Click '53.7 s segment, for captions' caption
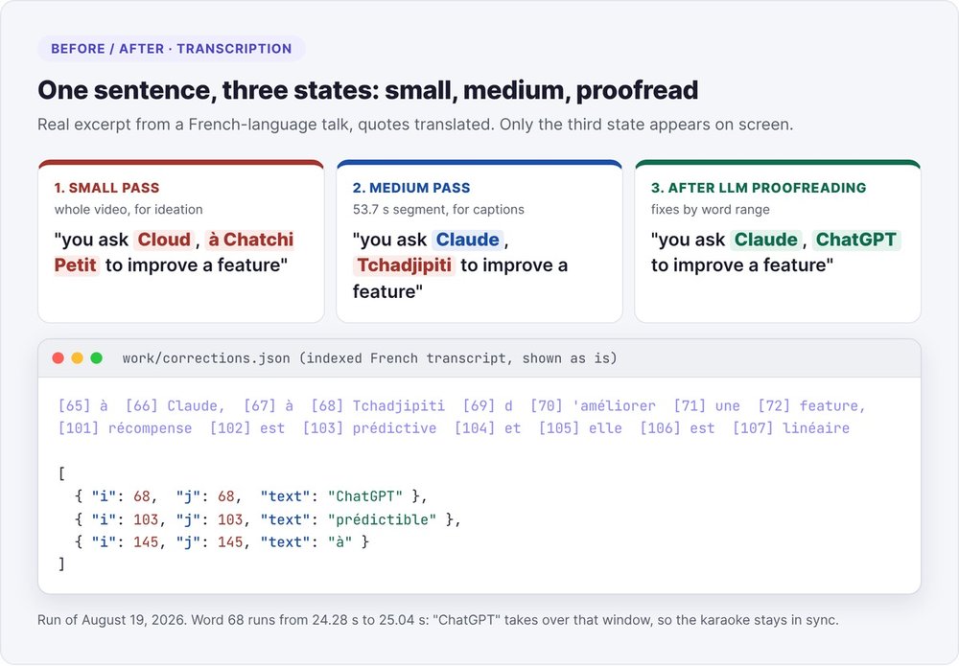 (438, 210)
